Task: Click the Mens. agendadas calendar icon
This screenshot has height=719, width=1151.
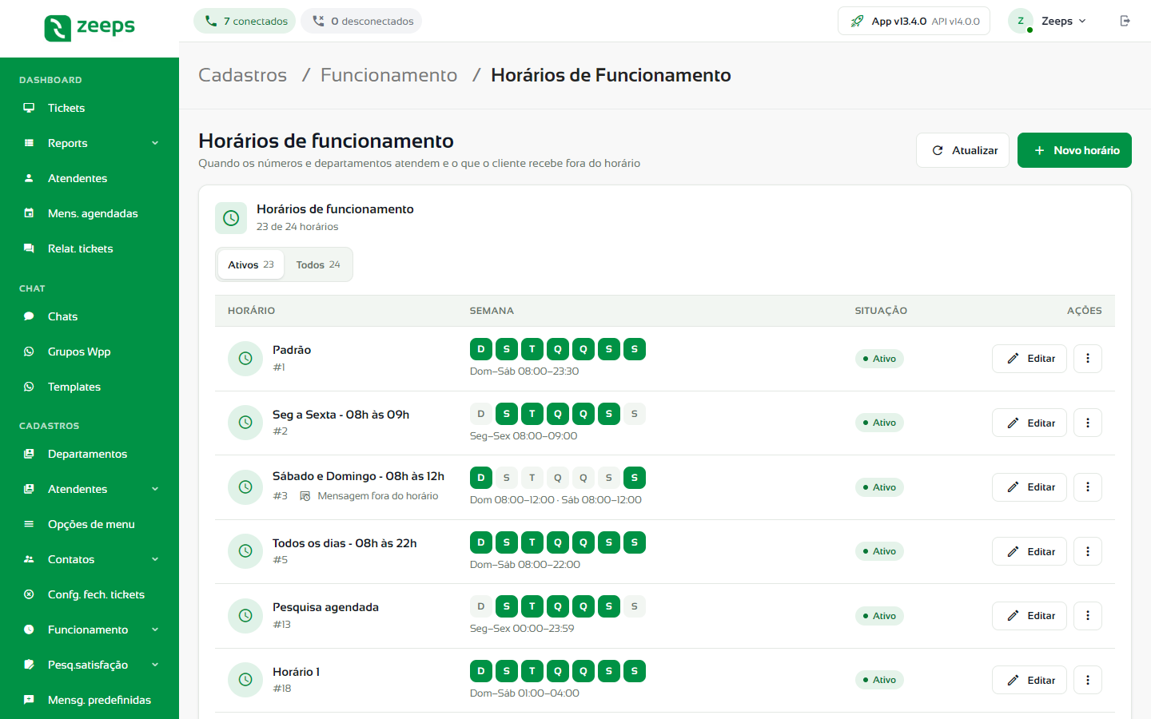Action: (x=29, y=213)
